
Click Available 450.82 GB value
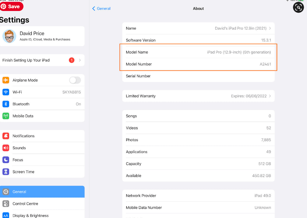pyautogui.click(x=262, y=176)
